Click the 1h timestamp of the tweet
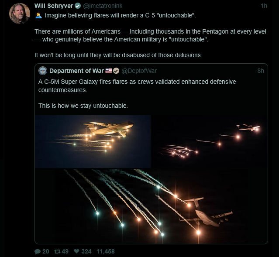Image resolution: width=279 pixels, height=257 pixels. (263, 6)
